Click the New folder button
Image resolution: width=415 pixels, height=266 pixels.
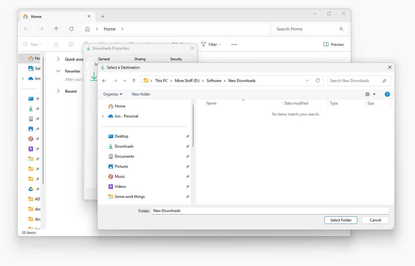(141, 94)
